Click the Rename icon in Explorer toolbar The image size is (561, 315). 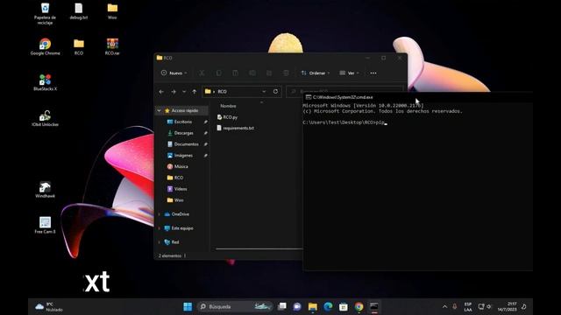click(252, 73)
